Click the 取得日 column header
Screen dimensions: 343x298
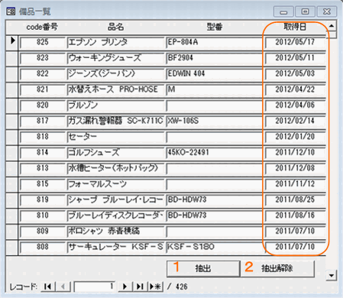coord(295,27)
